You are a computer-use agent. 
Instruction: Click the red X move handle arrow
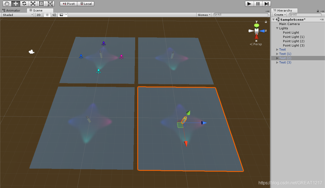[x=186, y=144]
